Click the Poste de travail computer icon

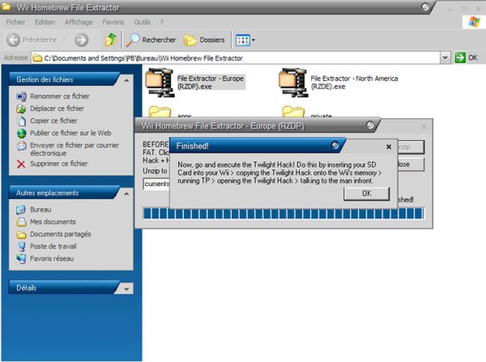click(22, 247)
